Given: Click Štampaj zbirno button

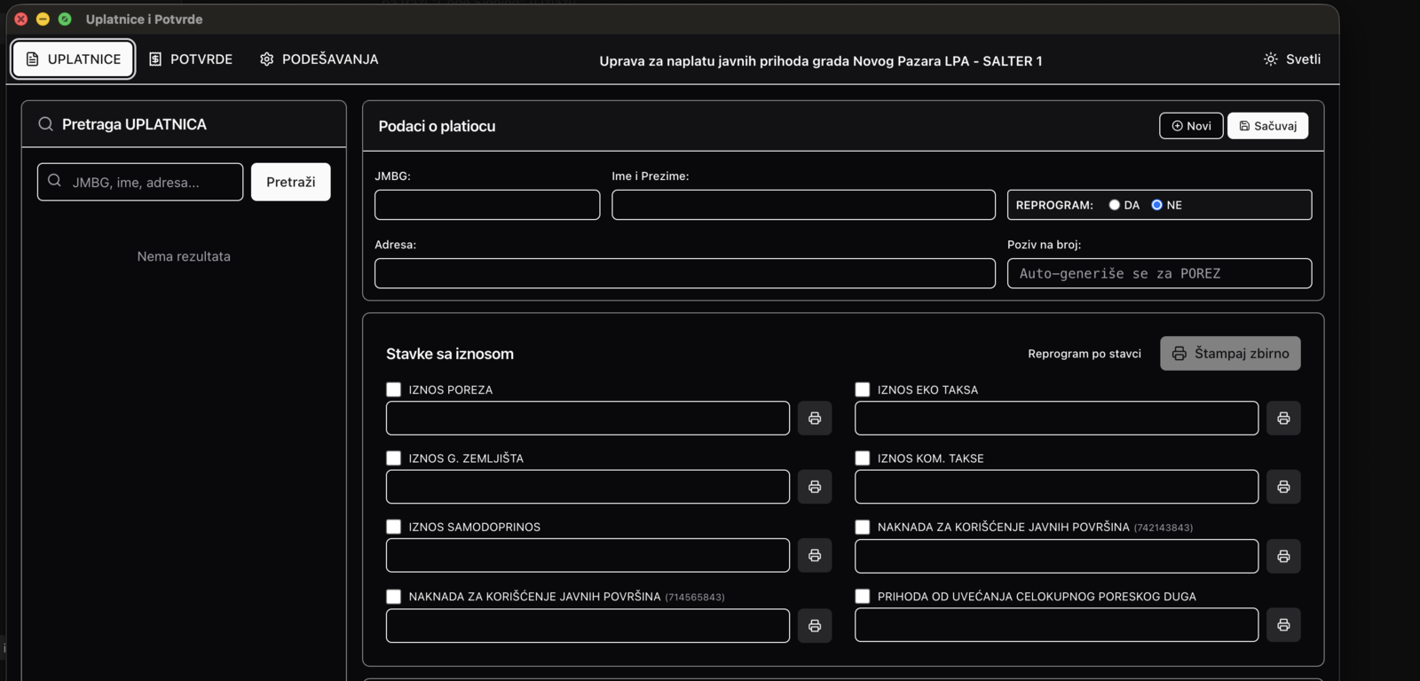Looking at the screenshot, I should tap(1230, 353).
